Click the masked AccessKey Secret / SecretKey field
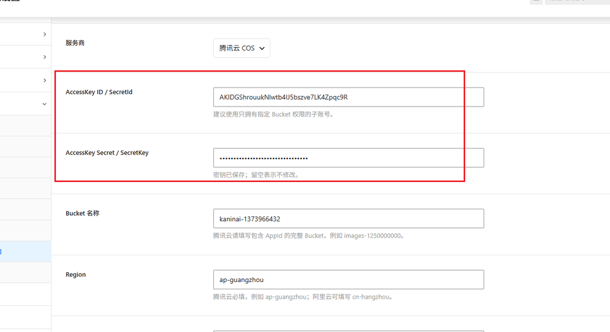 (x=348, y=158)
